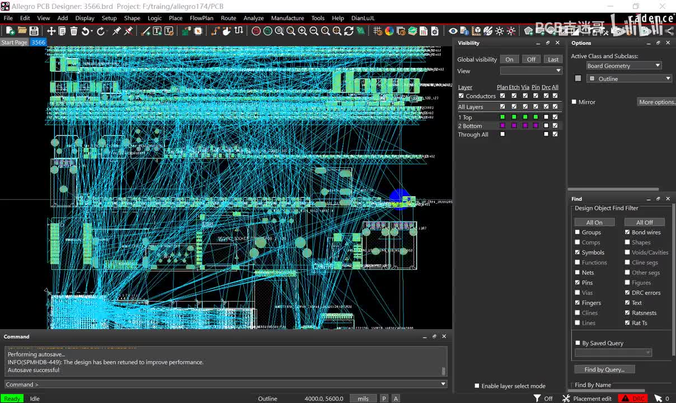Open the Route menu
The height and width of the screenshot is (403, 676).
click(x=228, y=18)
